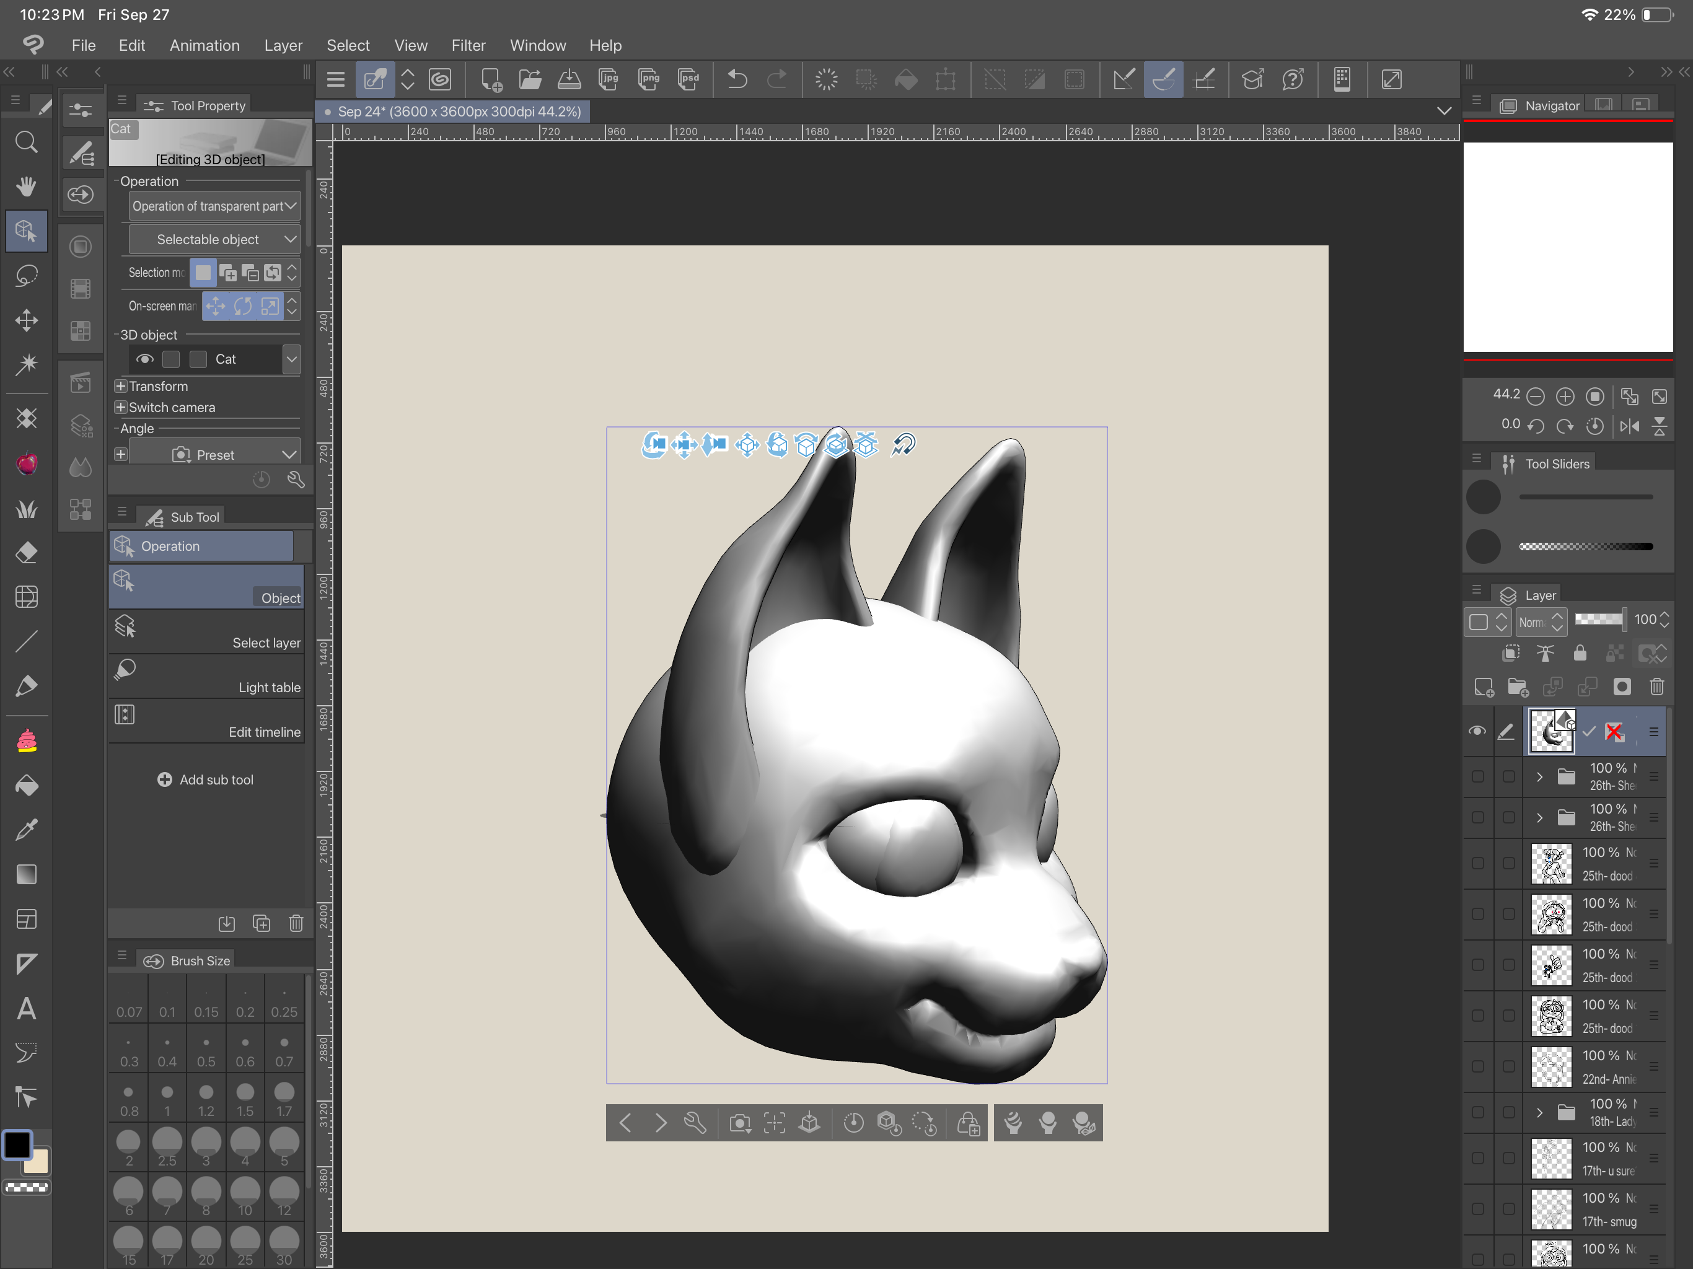1693x1269 pixels.
Task: Open the Filter menu
Action: 468,45
